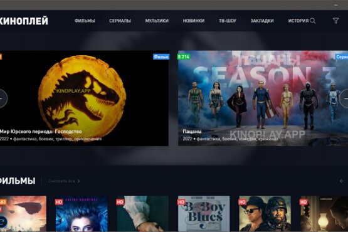Viewport: 348px width, 232px height.
Task: Open Мир Юрского периода: Господство banner
Action: [x=84, y=98]
